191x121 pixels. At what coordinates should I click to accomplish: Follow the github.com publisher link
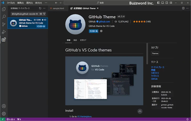point(104,22)
